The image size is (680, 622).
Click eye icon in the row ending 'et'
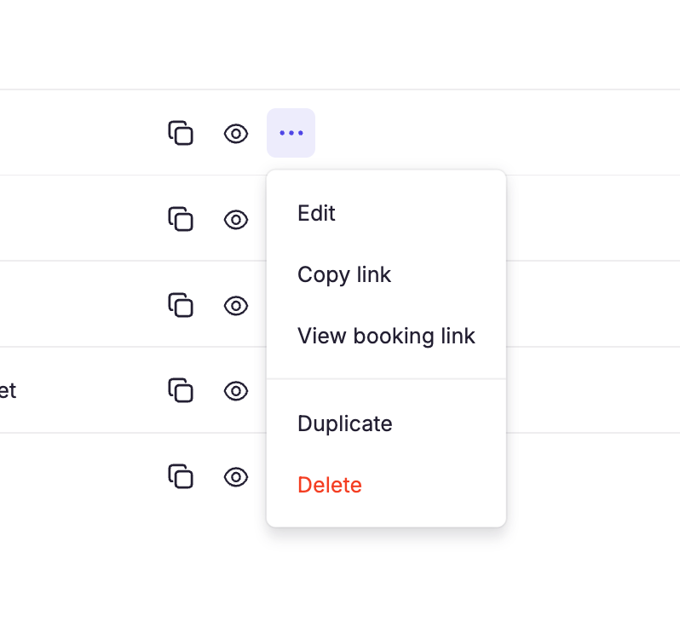tap(236, 391)
